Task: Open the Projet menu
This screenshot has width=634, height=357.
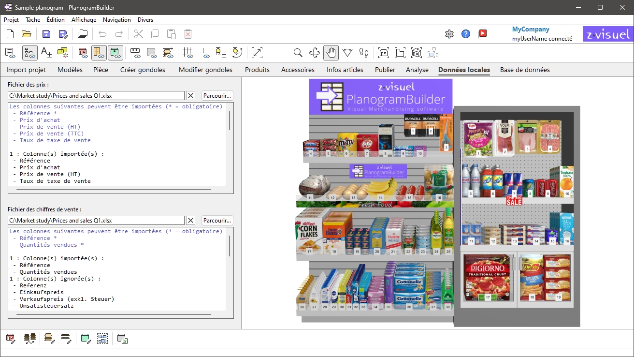Action: [x=11, y=20]
